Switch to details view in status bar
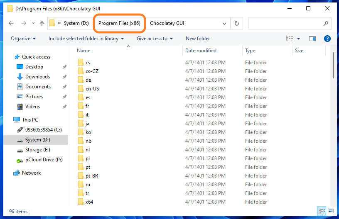This screenshot has width=339, height=219. pyautogui.click(x=322, y=211)
